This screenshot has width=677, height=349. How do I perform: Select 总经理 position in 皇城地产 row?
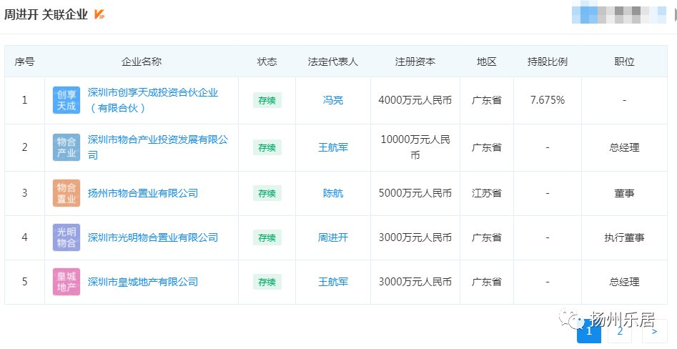pos(624,282)
